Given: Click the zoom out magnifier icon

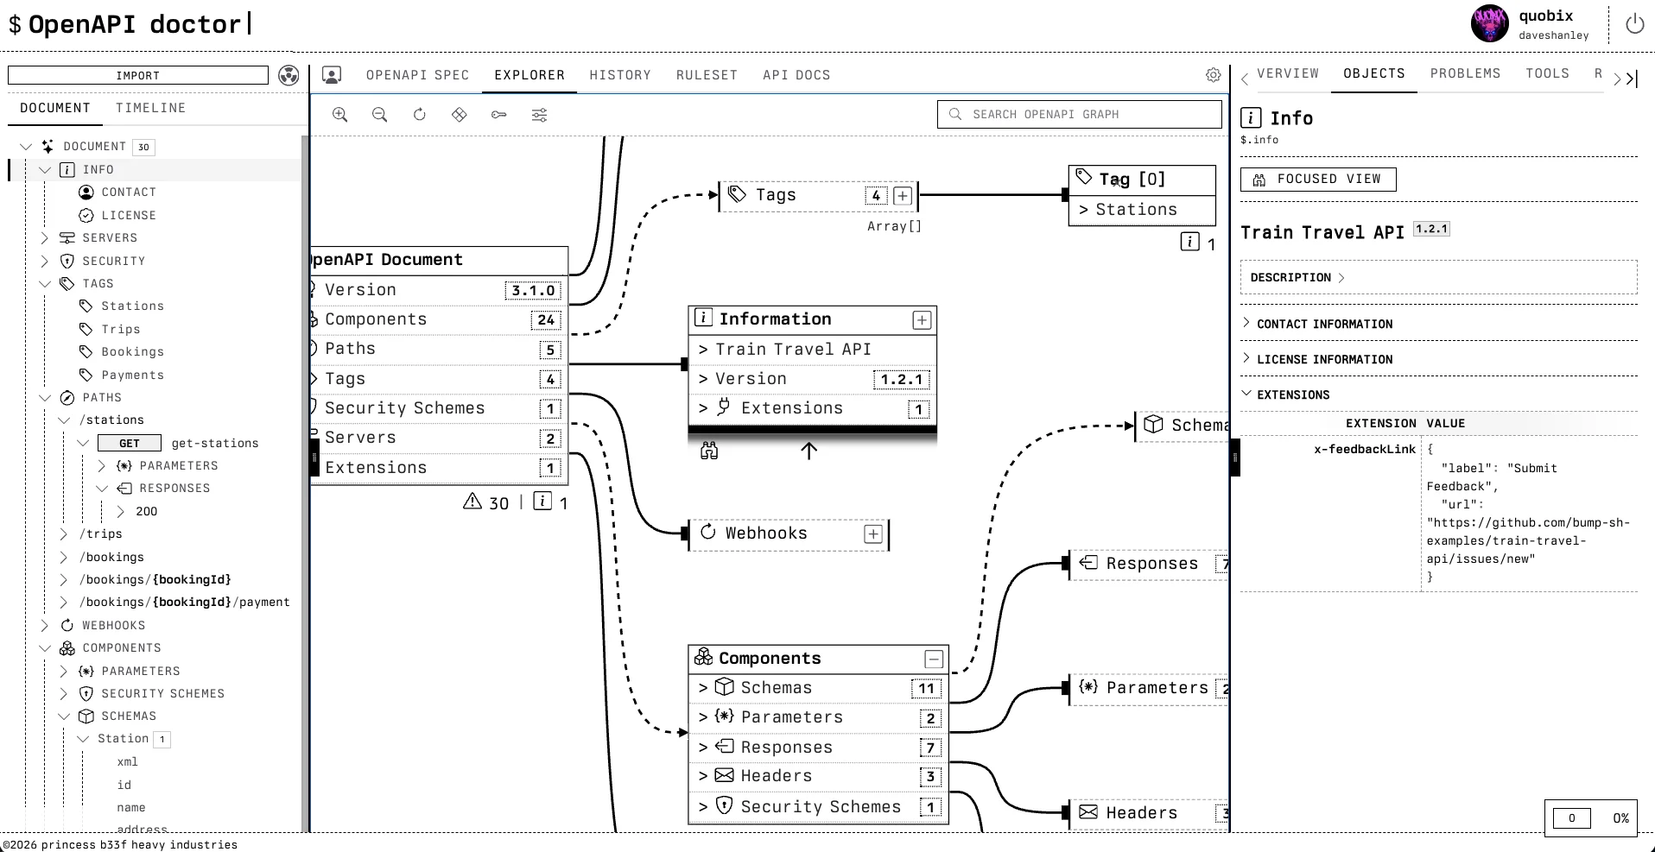Looking at the screenshot, I should (x=379, y=115).
